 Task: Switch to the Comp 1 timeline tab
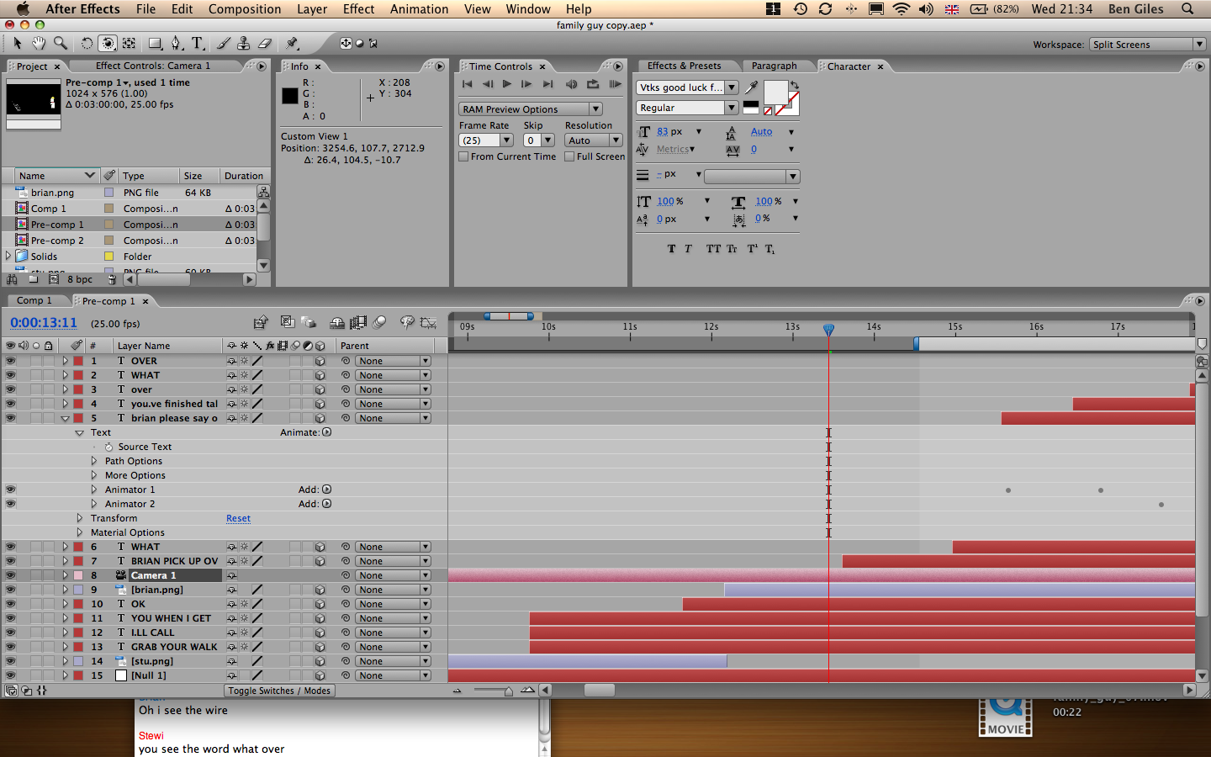click(x=34, y=300)
